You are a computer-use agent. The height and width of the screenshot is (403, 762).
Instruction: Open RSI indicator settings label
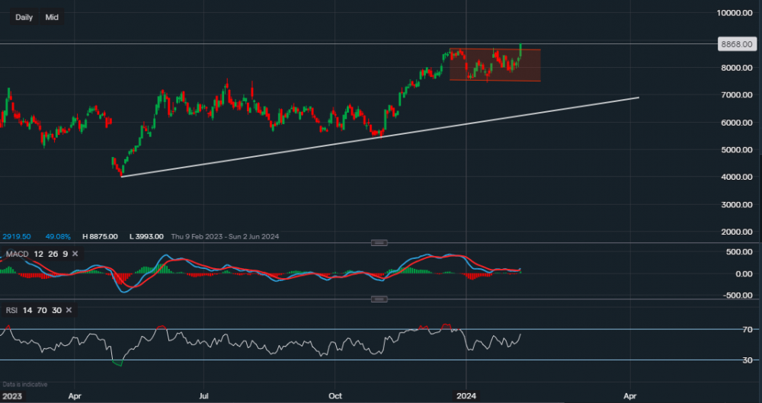tap(11, 310)
